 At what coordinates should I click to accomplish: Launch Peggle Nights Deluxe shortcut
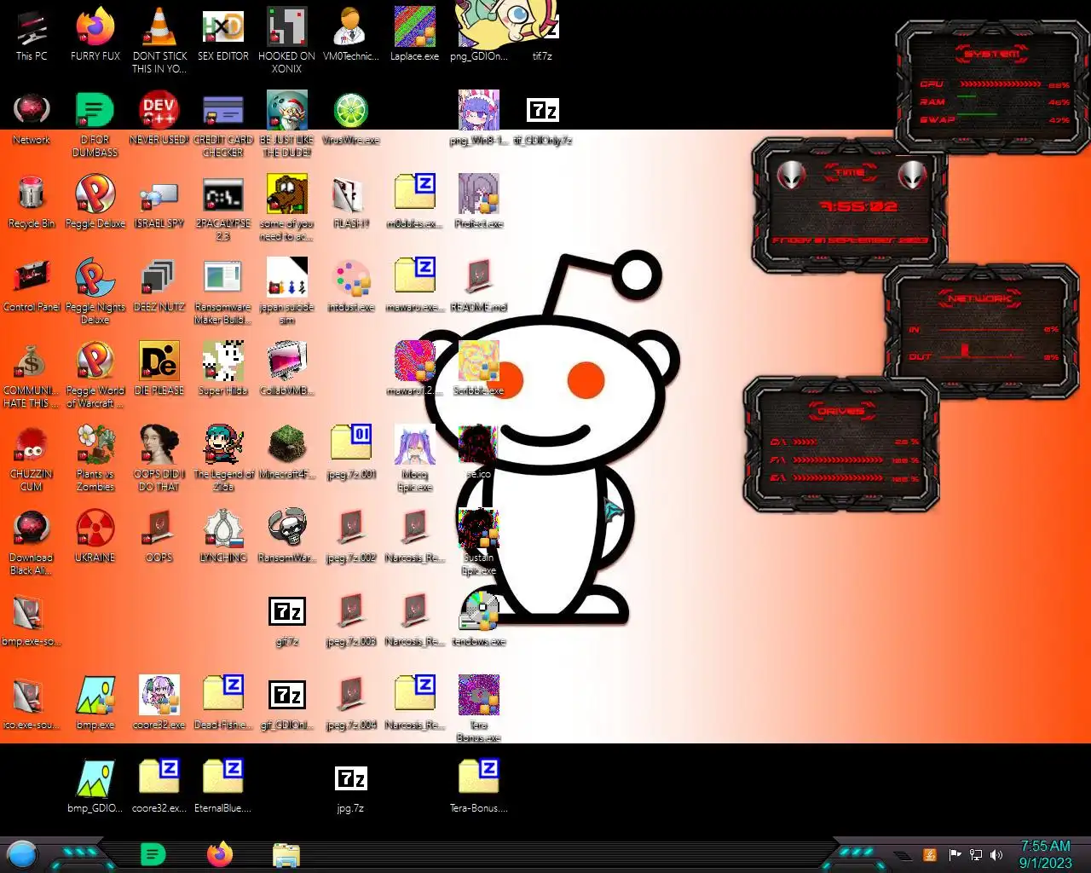(95, 292)
